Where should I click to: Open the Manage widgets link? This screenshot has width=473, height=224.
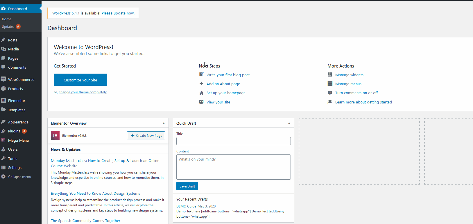pyautogui.click(x=349, y=75)
